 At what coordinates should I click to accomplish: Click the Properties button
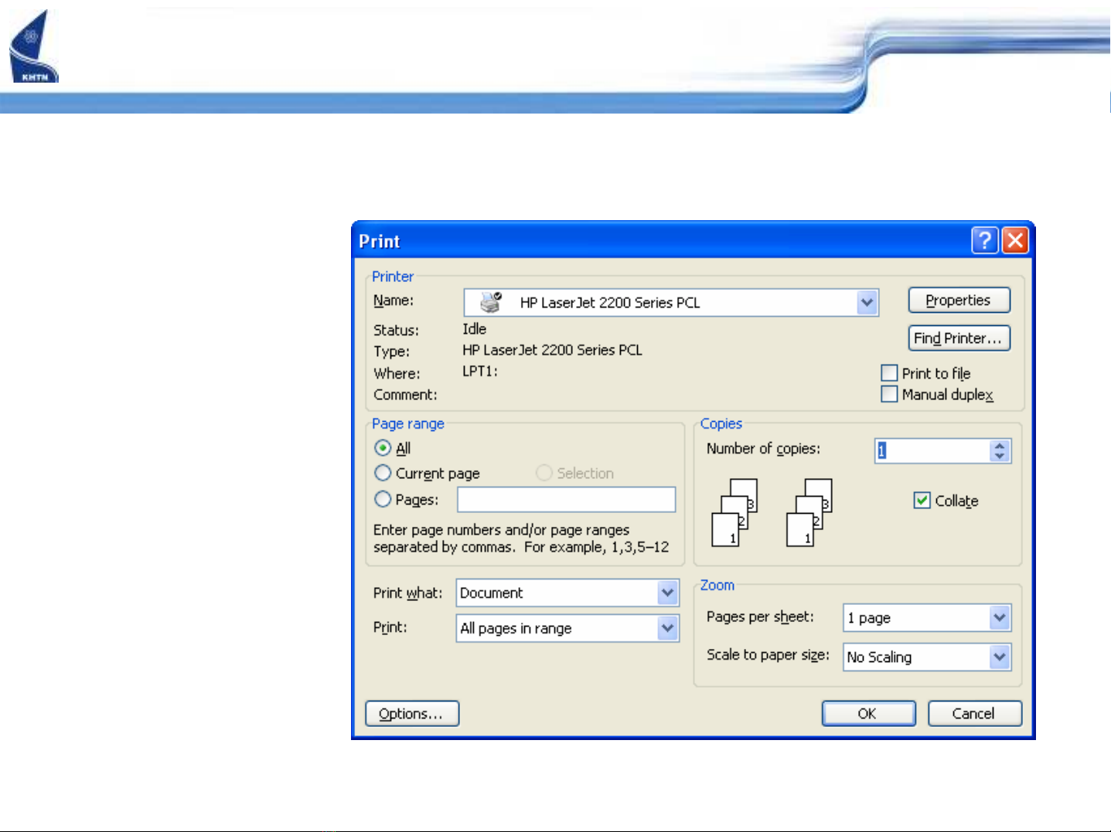(959, 301)
